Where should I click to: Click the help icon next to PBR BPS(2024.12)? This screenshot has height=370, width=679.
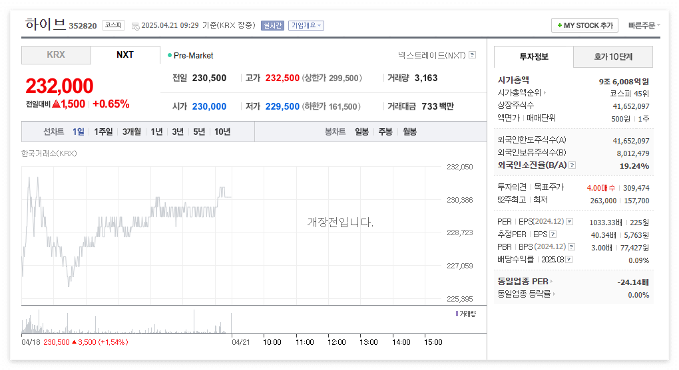(x=572, y=247)
